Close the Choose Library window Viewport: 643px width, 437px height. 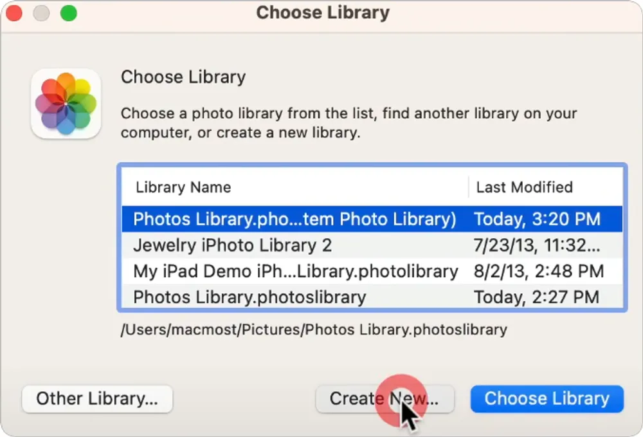pyautogui.click(x=14, y=13)
